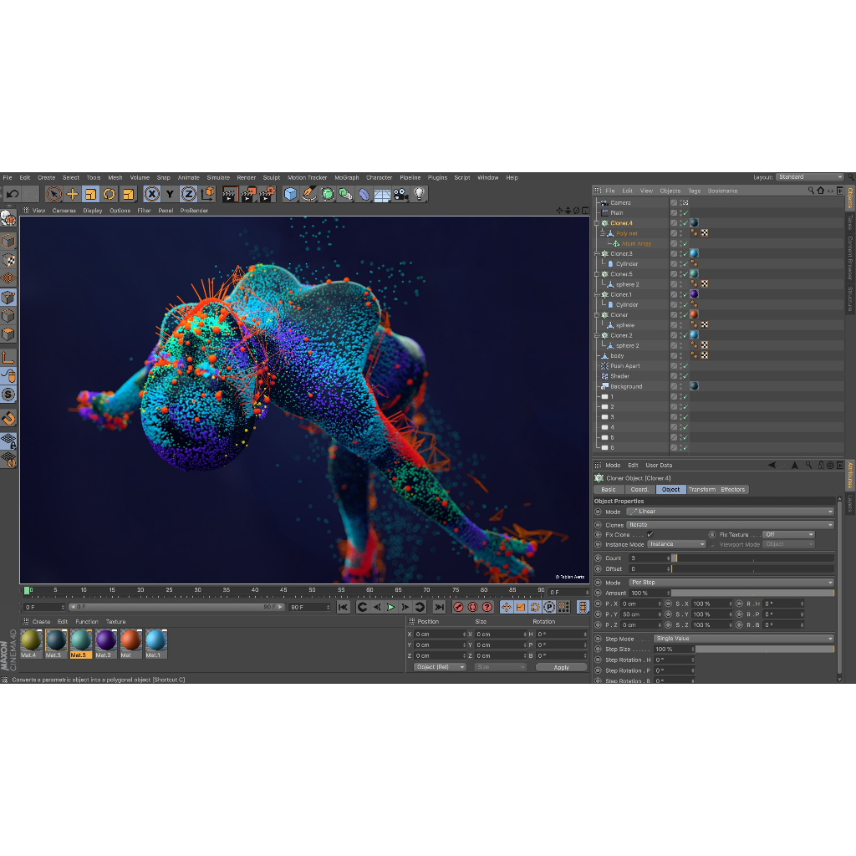Image resolution: width=856 pixels, height=856 pixels.
Task: Add a Cube primitive object
Action: tap(290, 194)
